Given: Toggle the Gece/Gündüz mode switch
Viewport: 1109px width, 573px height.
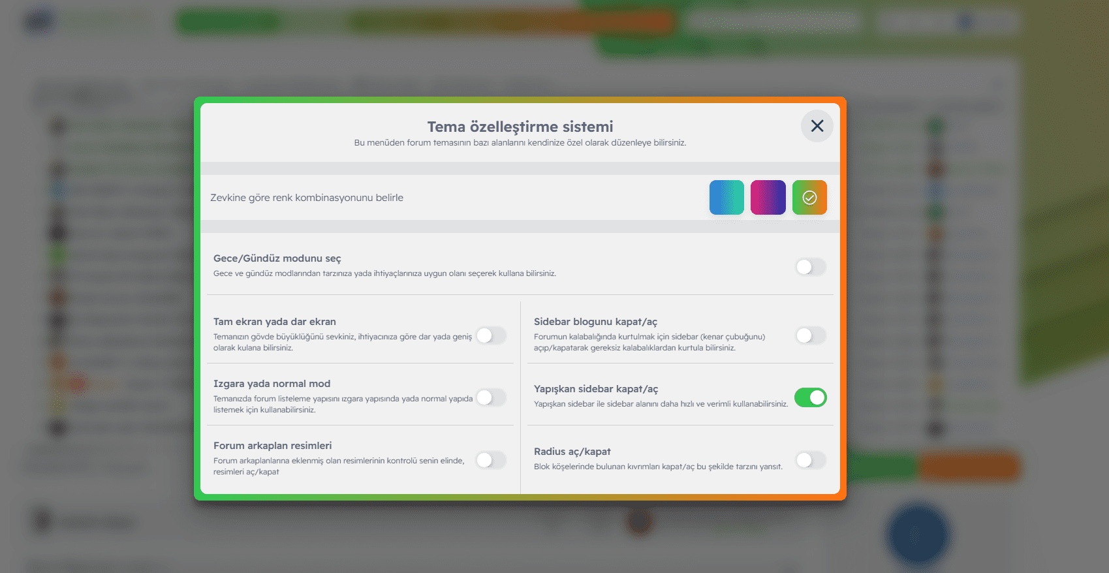Looking at the screenshot, I should (810, 267).
